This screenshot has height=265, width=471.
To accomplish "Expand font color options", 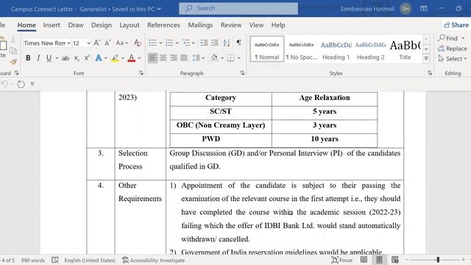I will tap(139, 58).
